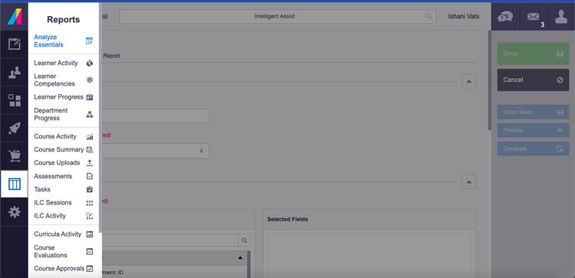Open Curricula Activity report
575x278 pixels.
pos(63,234)
